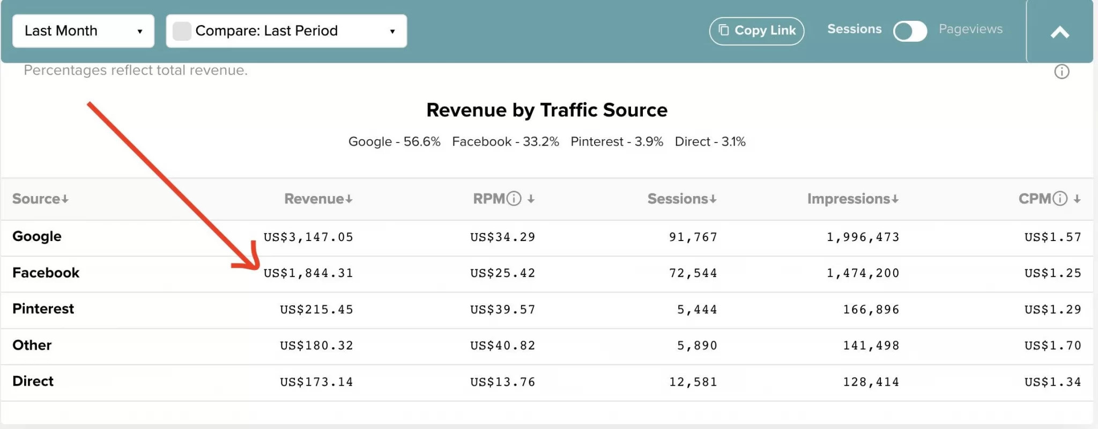Enable the Compare checkbox

(x=182, y=31)
